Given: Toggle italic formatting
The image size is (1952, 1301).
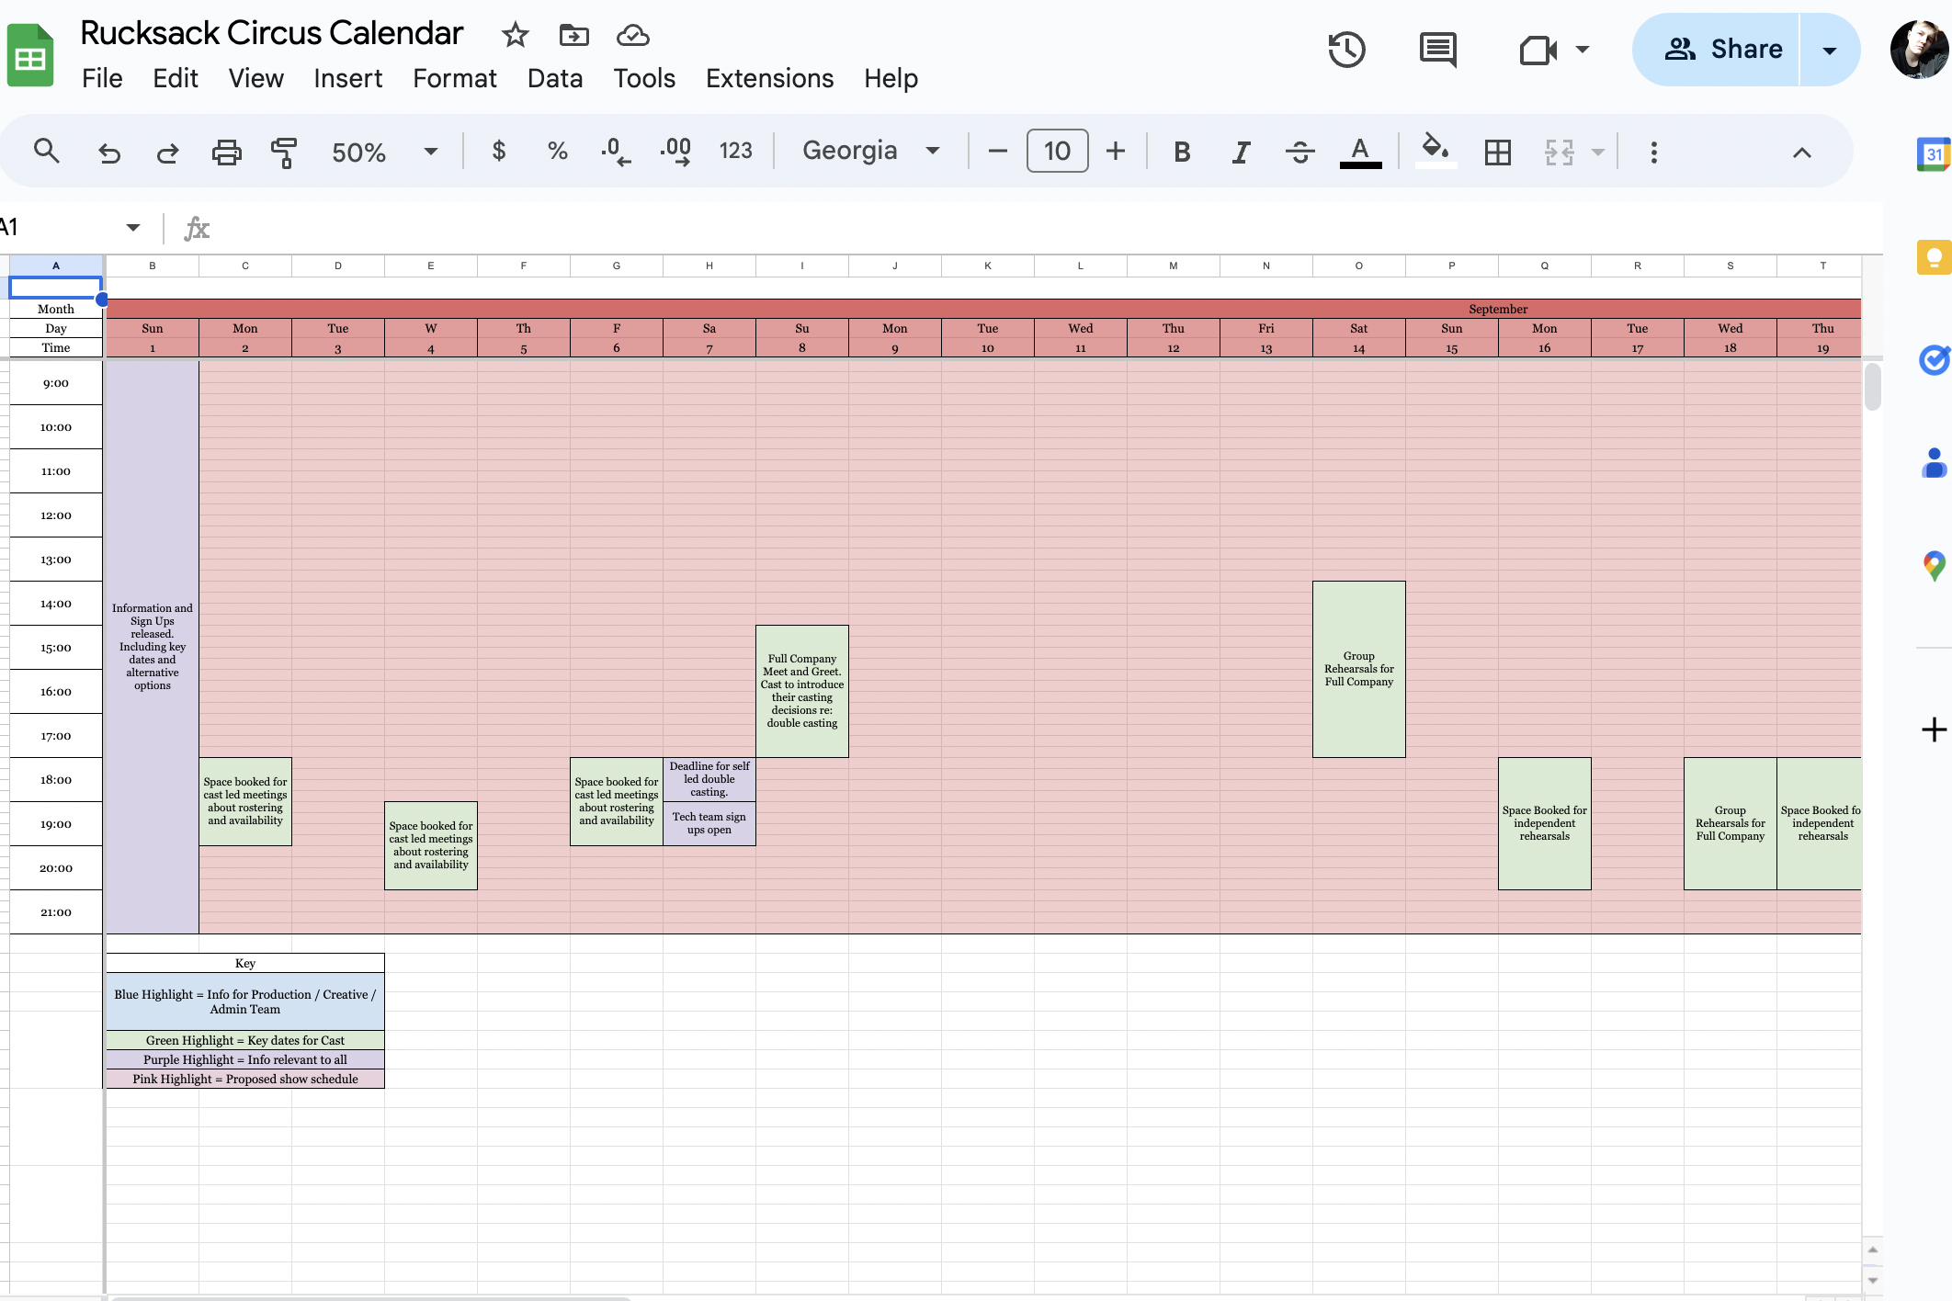Looking at the screenshot, I should point(1241,152).
